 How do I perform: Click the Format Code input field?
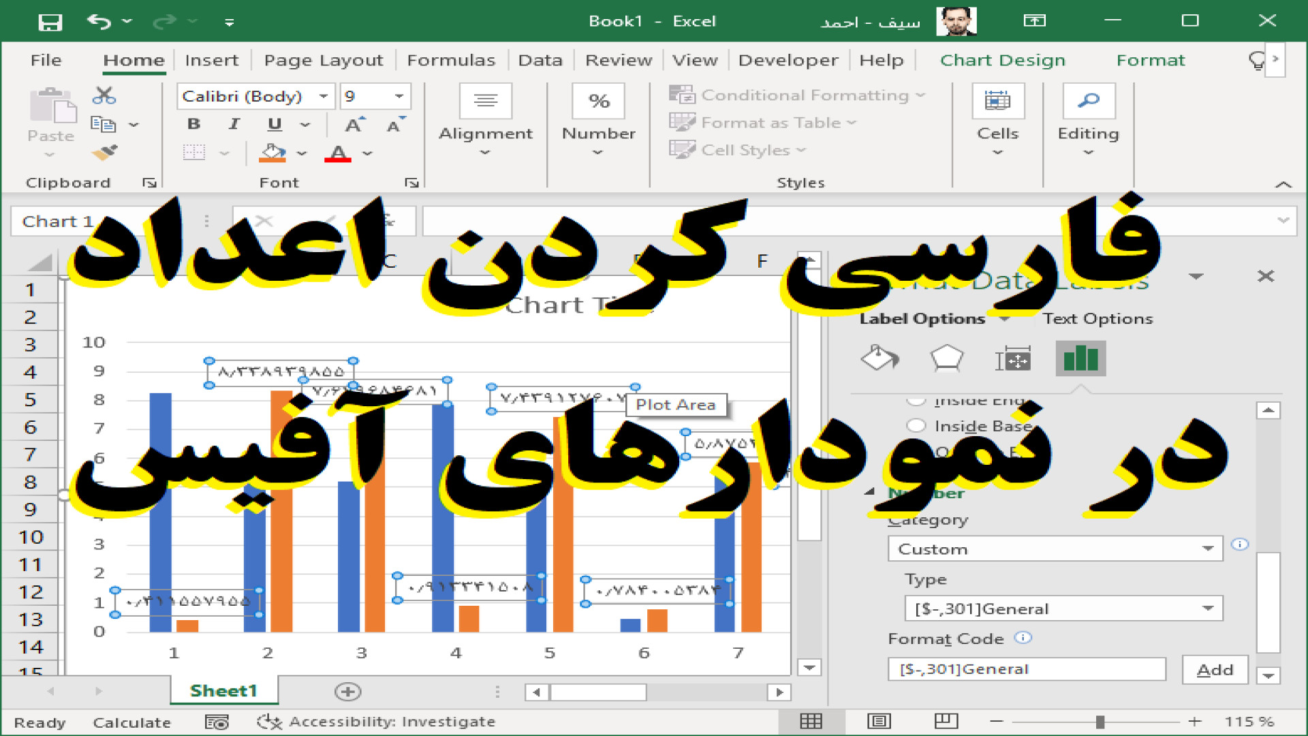click(x=1027, y=669)
